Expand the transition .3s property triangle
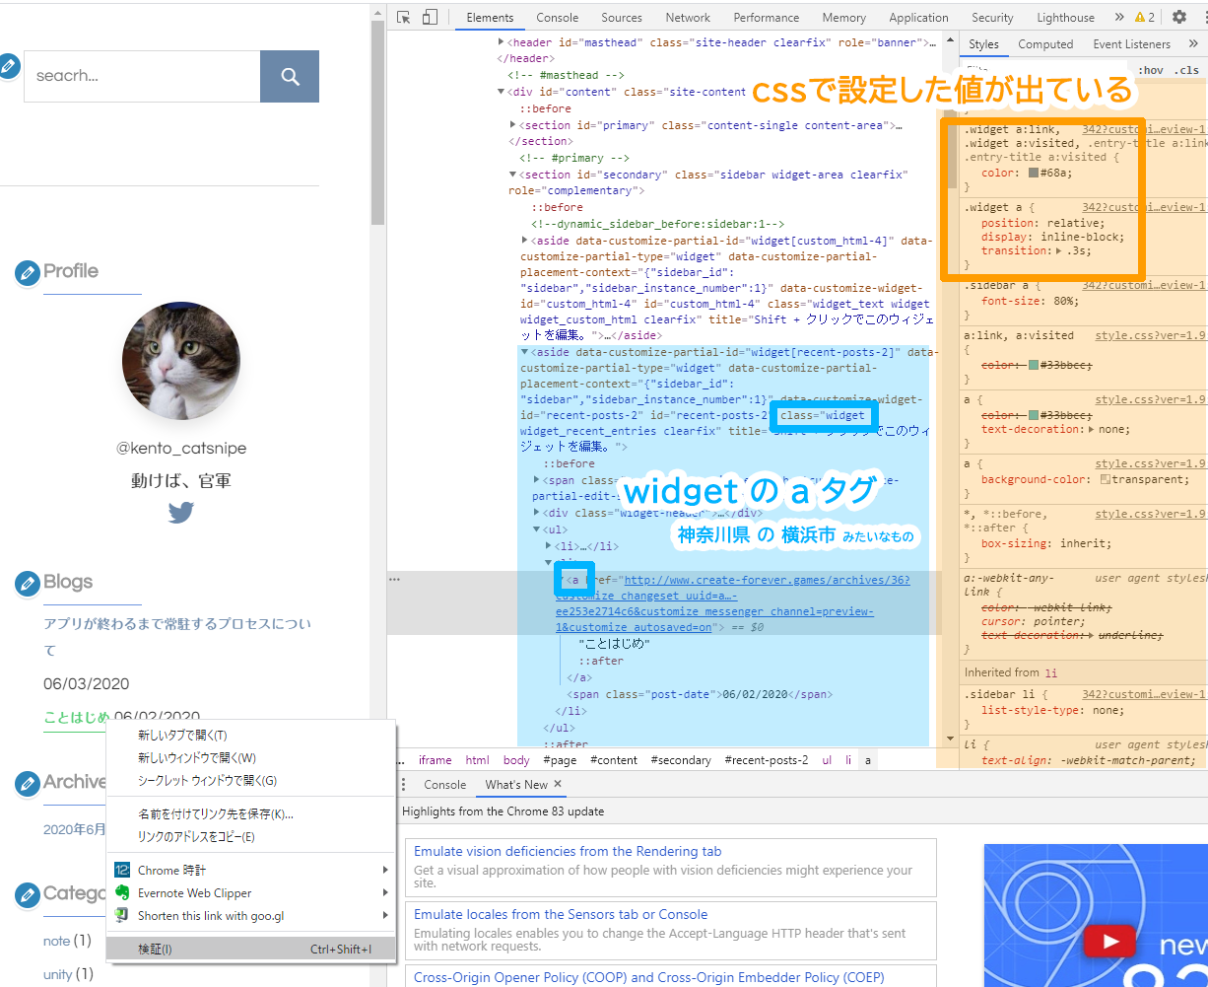This screenshot has height=987, width=1208. tap(1058, 251)
